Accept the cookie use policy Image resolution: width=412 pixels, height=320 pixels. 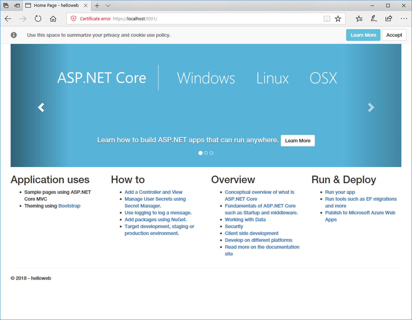click(394, 35)
